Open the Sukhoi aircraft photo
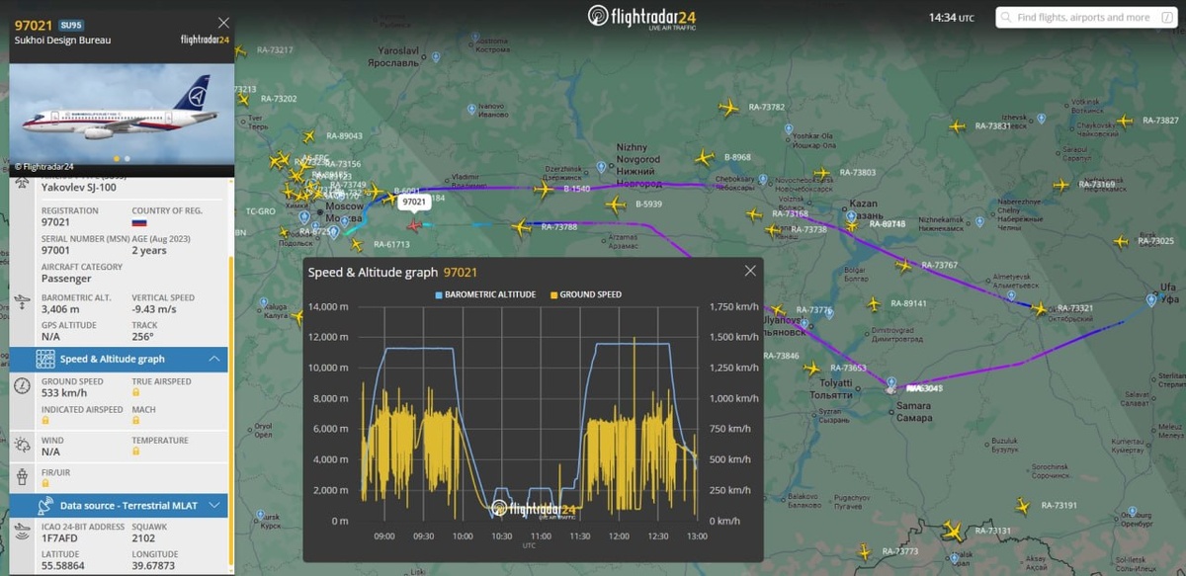Image resolution: width=1186 pixels, height=576 pixels. (122, 112)
